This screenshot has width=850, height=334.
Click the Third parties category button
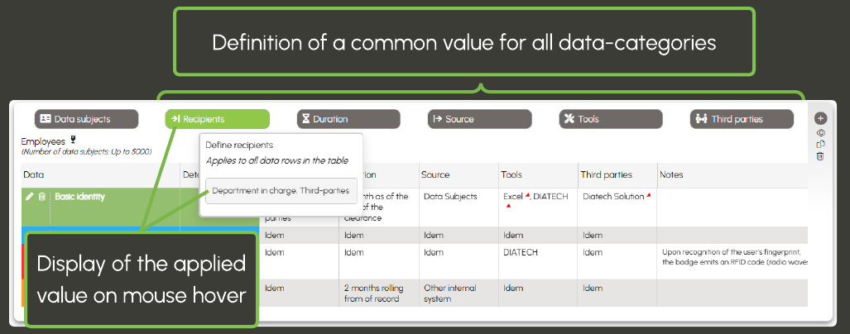tap(742, 119)
